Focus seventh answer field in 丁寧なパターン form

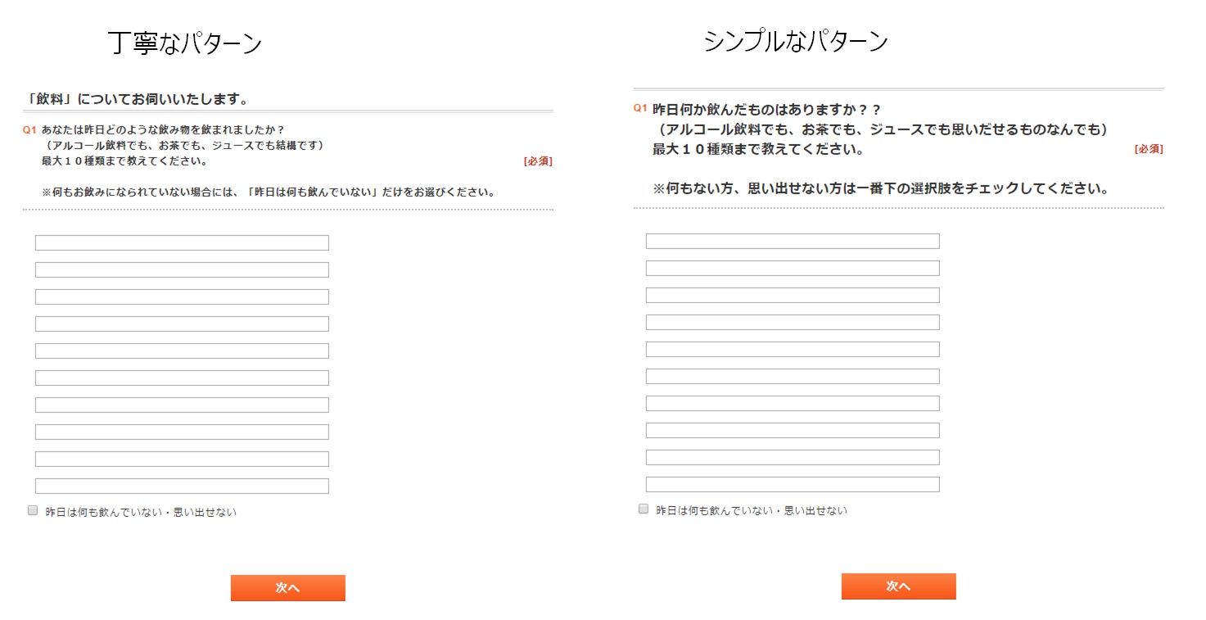pyautogui.click(x=182, y=405)
